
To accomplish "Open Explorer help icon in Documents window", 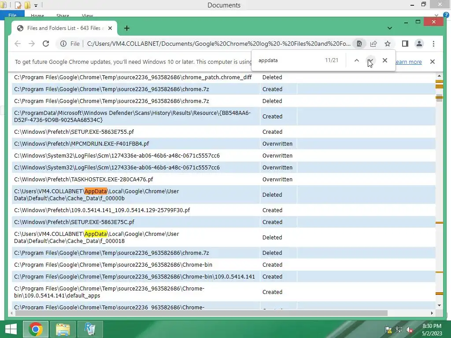I will tap(446, 15).
